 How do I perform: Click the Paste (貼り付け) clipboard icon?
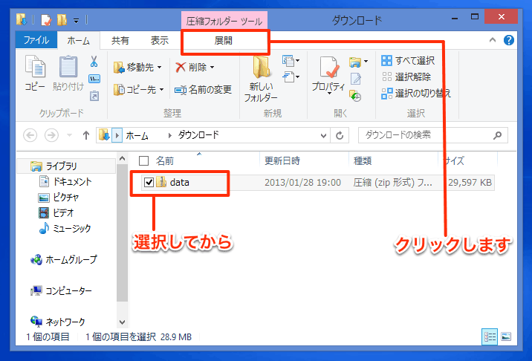coord(68,67)
